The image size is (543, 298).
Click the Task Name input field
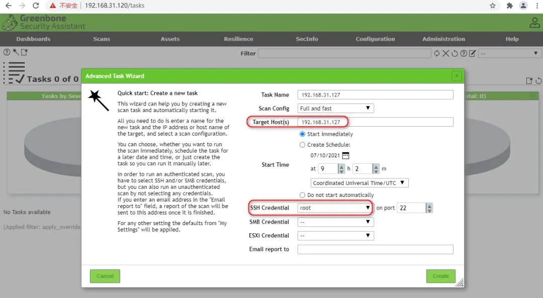coord(376,95)
